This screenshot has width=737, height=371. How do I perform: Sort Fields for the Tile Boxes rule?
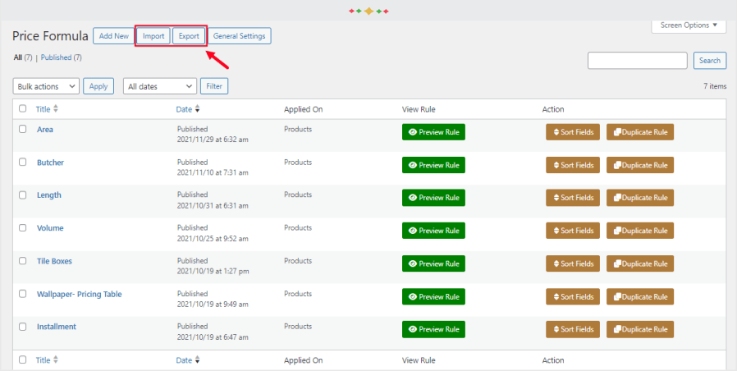[572, 263]
